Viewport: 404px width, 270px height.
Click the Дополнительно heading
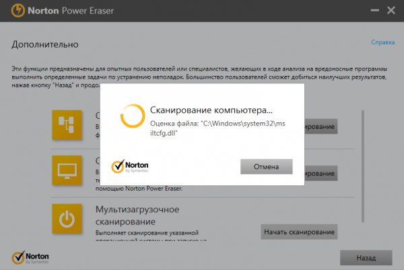45,44
